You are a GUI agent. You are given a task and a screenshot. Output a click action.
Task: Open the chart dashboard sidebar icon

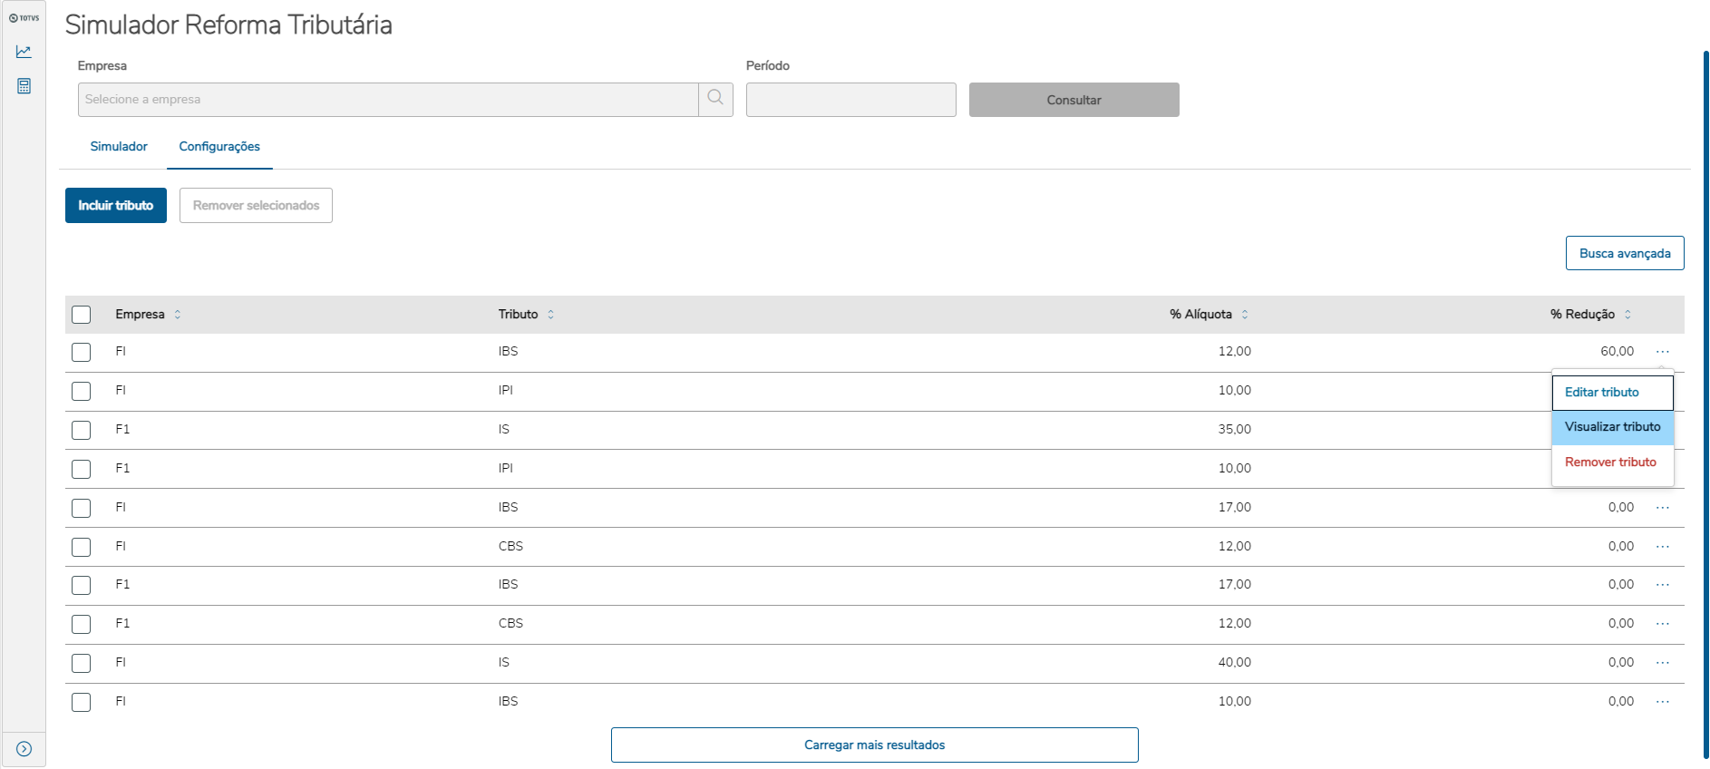(24, 52)
